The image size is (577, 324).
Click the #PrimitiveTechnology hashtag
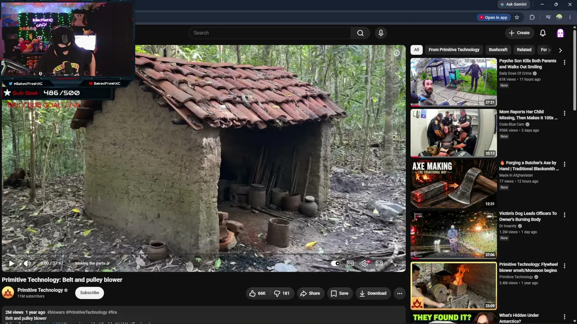[x=87, y=312]
